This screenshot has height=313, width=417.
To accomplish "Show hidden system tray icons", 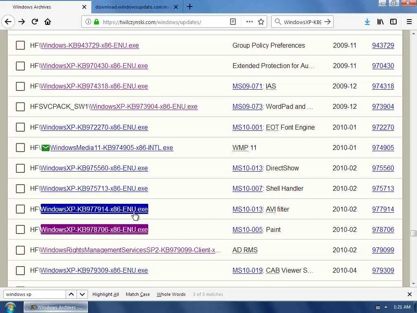I will point(386,307).
